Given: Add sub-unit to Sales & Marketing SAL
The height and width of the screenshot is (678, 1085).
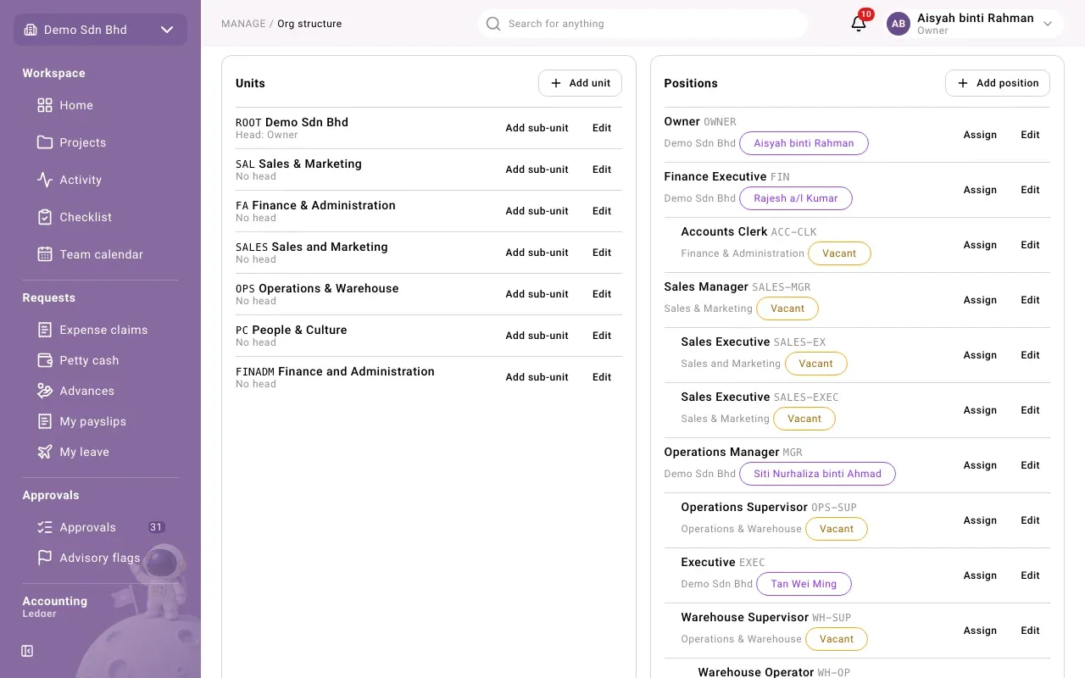Looking at the screenshot, I should [537, 169].
